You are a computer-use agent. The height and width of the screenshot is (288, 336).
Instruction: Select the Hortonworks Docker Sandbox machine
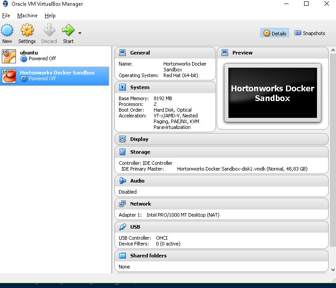(x=54, y=76)
